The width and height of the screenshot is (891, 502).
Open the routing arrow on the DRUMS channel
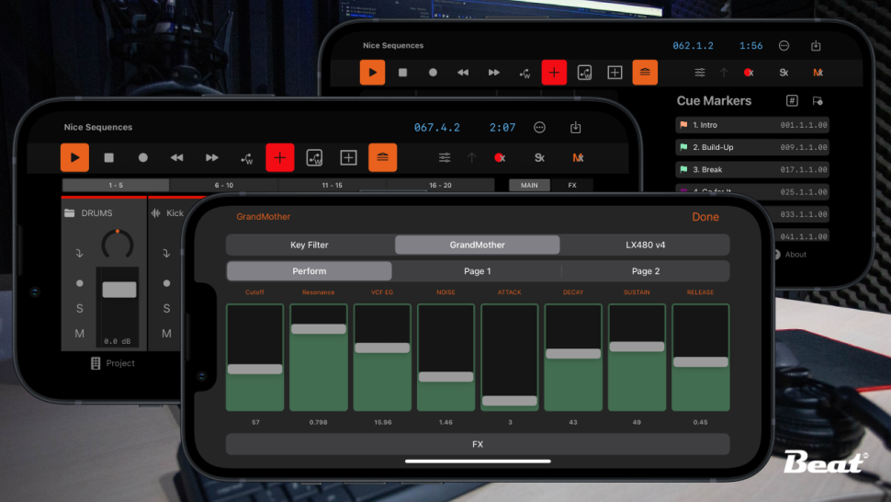click(x=80, y=253)
